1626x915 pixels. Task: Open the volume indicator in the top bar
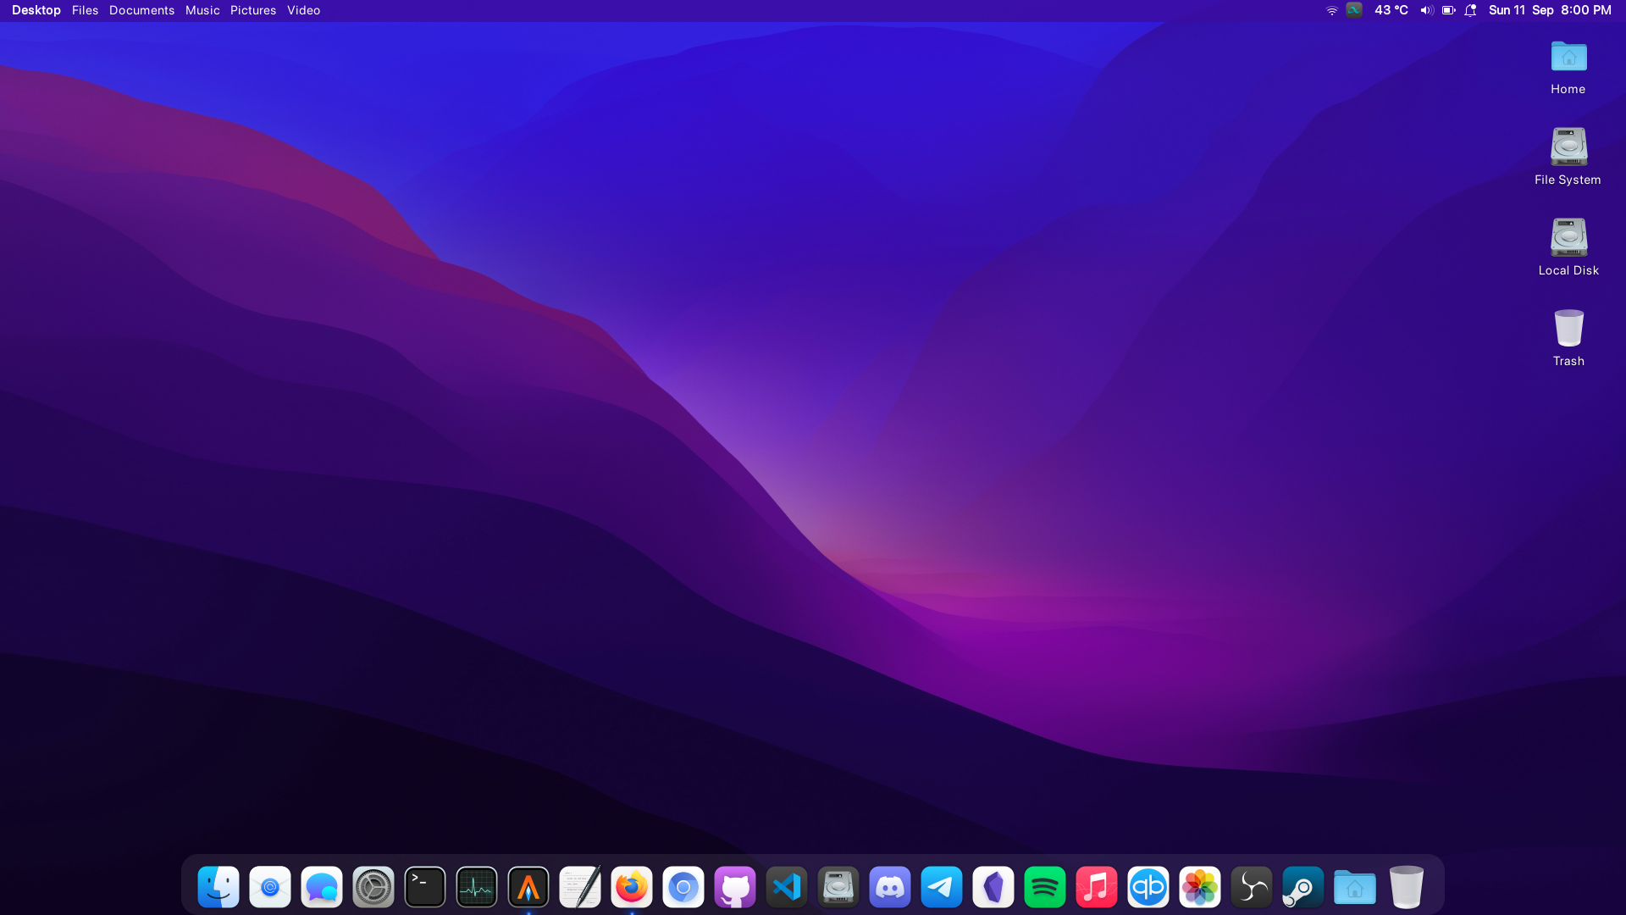[x=1427, y=10]
